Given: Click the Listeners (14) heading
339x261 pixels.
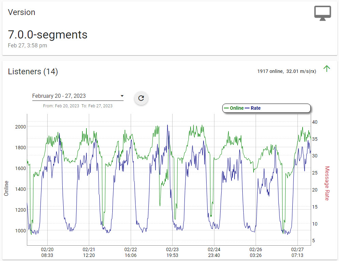Looking at the screenshot, I should (x=33, y=72).
